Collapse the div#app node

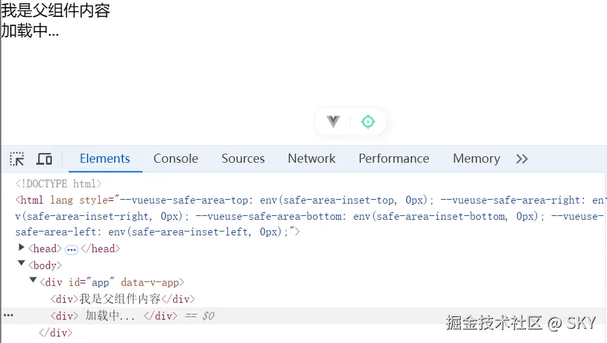tap(33, 280)
